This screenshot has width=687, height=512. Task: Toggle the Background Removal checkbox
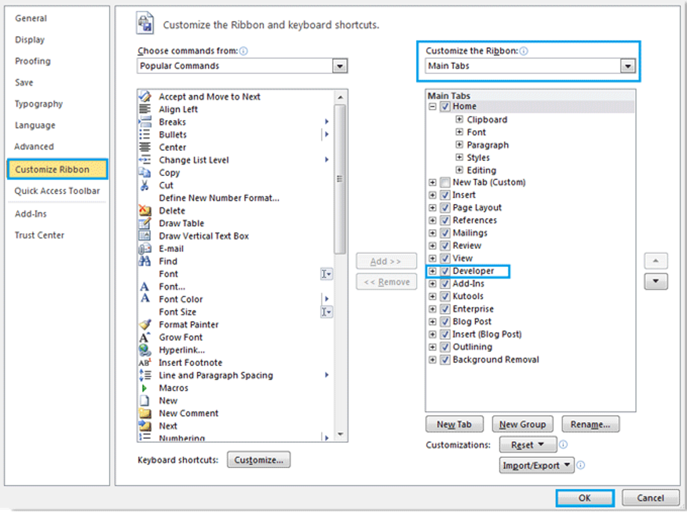(445, 360)
